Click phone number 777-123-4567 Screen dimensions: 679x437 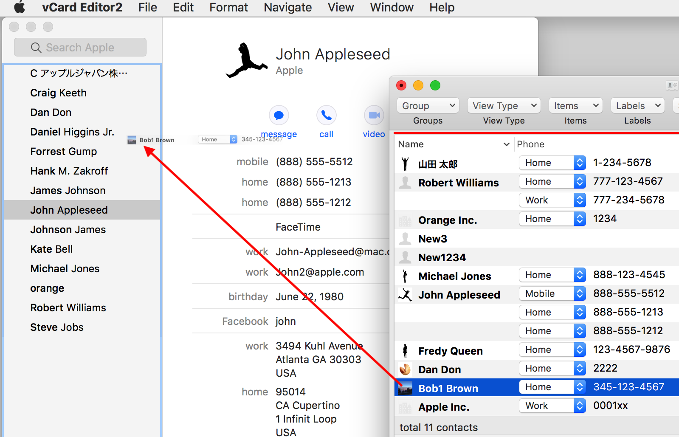(x=628, y=181)
